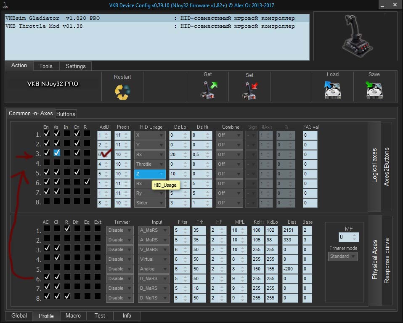
Task: Open the Macro bottom tab
Action: (73, 316)
